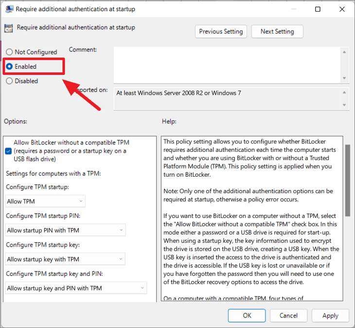Click the help text 'This policy setting allows'
This screenshot has height=328, width=355.
pos(250,158)
